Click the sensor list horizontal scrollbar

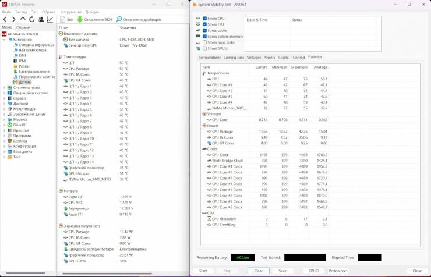click(x=107, y=274)
